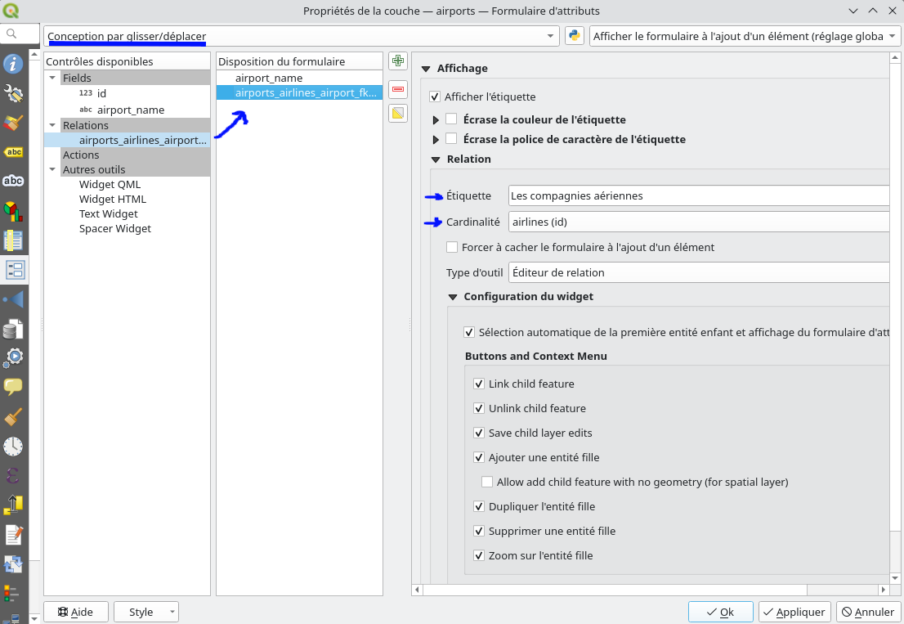The height and width of the screenshot is (624, 904).
Task: Check Forcer à cacher le formulaire checkbox
Action: [x=452, y=247]
